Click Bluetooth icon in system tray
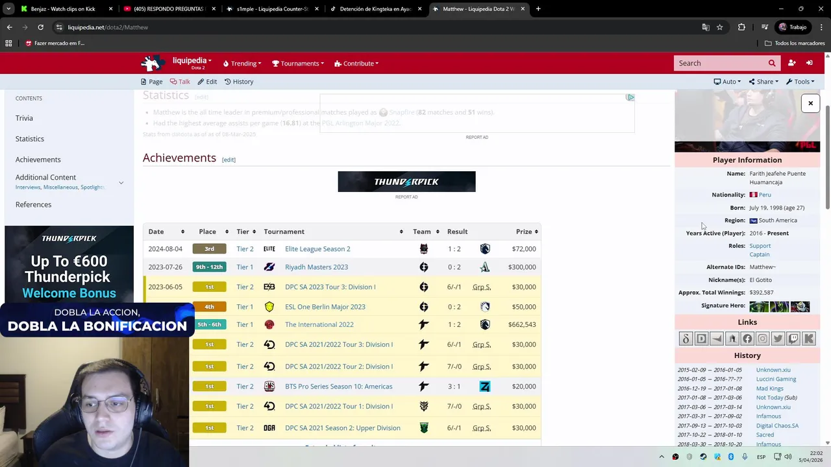 point(731,457)
